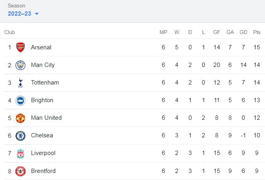Open the 2022–23 season dropdown
The image size is (265, 180).
[x=23, y=14]
